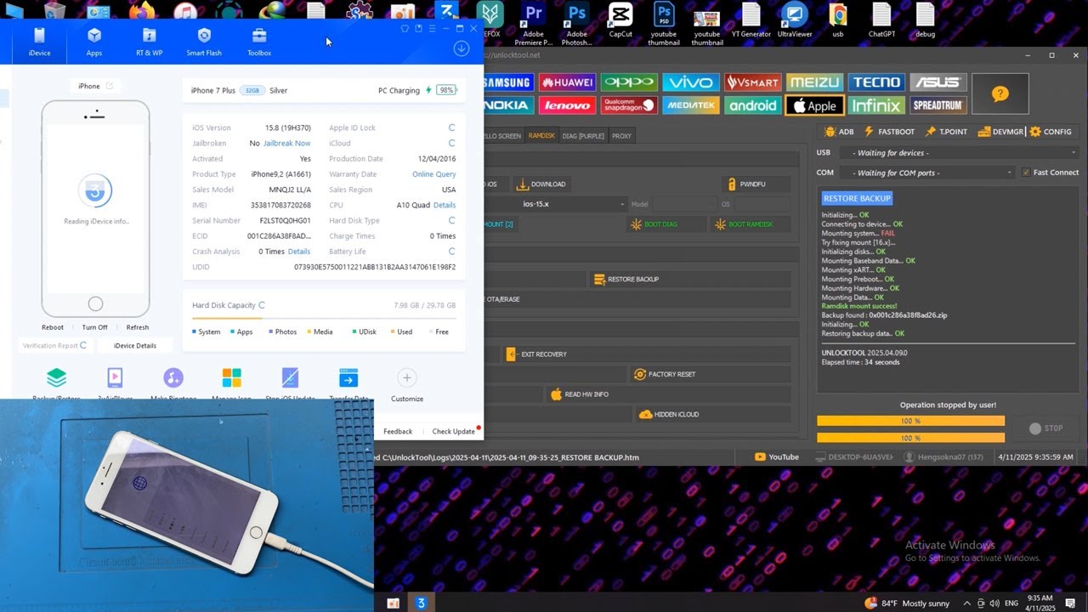The width and height of the screenshot is (1088, 612).
Task: Select the OPPO brand in UnlockTool
Action: click(629, 82)
